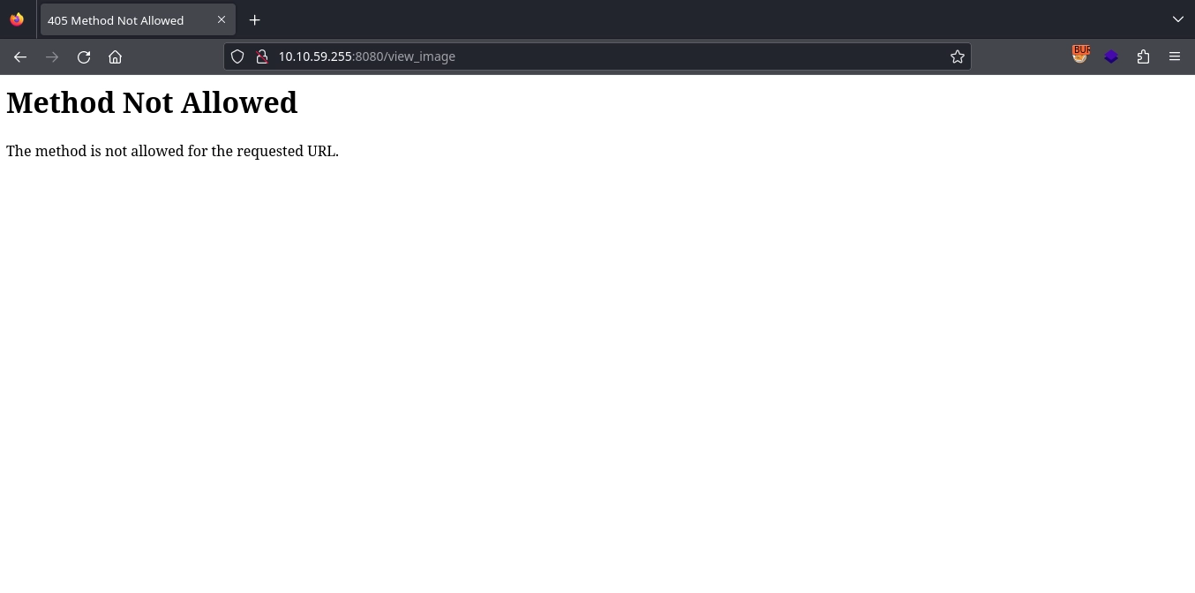Expand the list all tabs chevron

pos(1177,19)
